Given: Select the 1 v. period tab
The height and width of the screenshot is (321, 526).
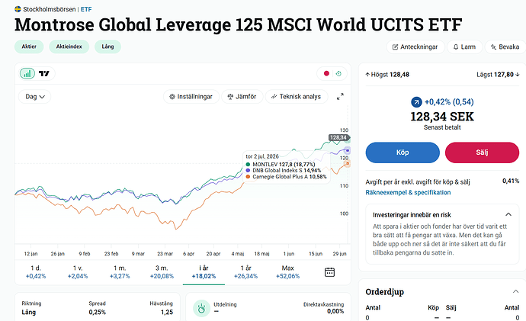Looking at the screenshot, I should coord(78,272).
